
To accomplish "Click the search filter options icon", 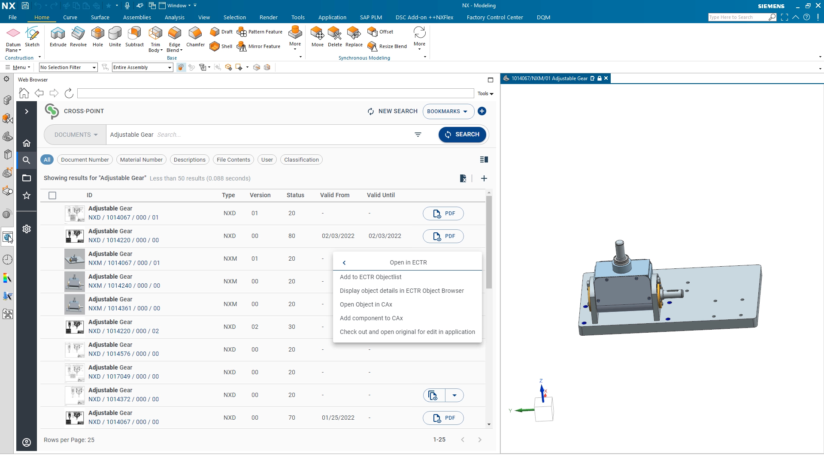I will pyautogui.click(x=418, y=135).
